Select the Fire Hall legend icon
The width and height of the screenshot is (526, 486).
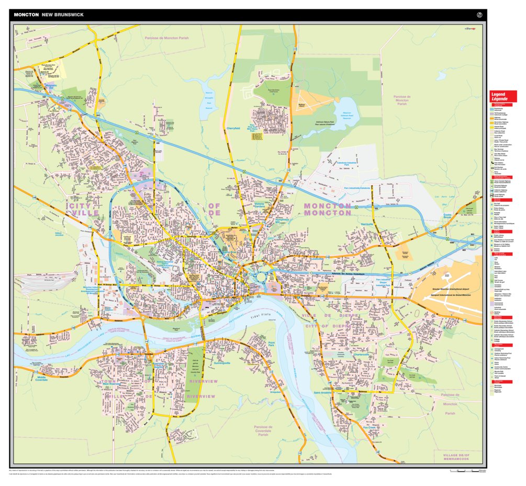(x=491, y=205)
